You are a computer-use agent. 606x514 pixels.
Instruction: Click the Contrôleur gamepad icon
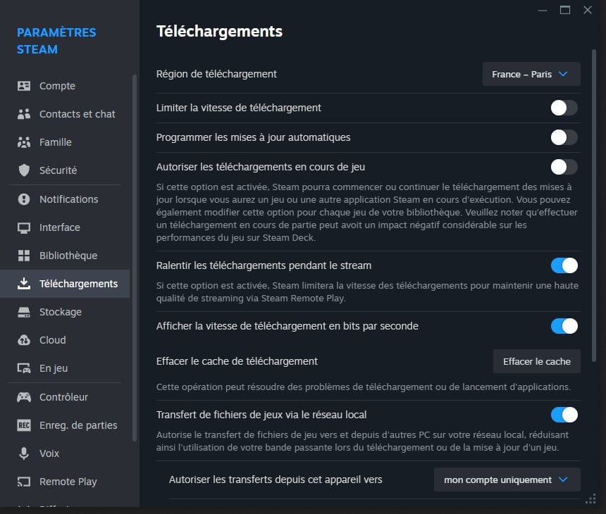(x=24, y=397)
